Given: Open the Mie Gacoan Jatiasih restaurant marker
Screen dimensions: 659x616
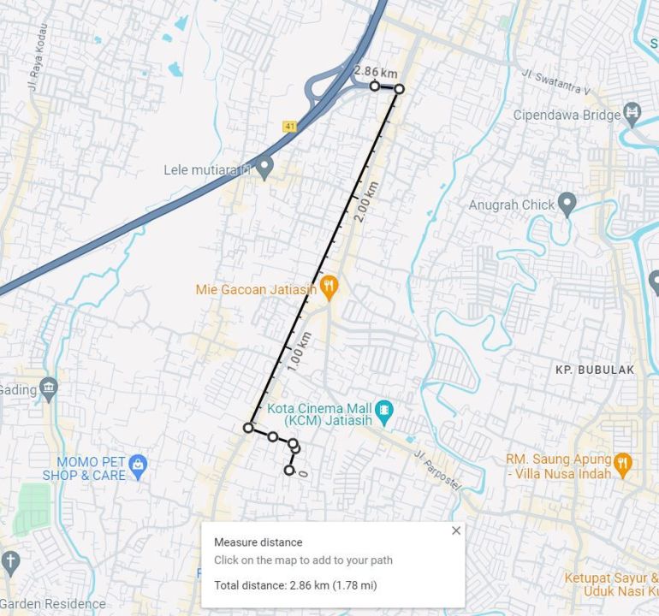Looking at the screenshot, I should 329,287.
